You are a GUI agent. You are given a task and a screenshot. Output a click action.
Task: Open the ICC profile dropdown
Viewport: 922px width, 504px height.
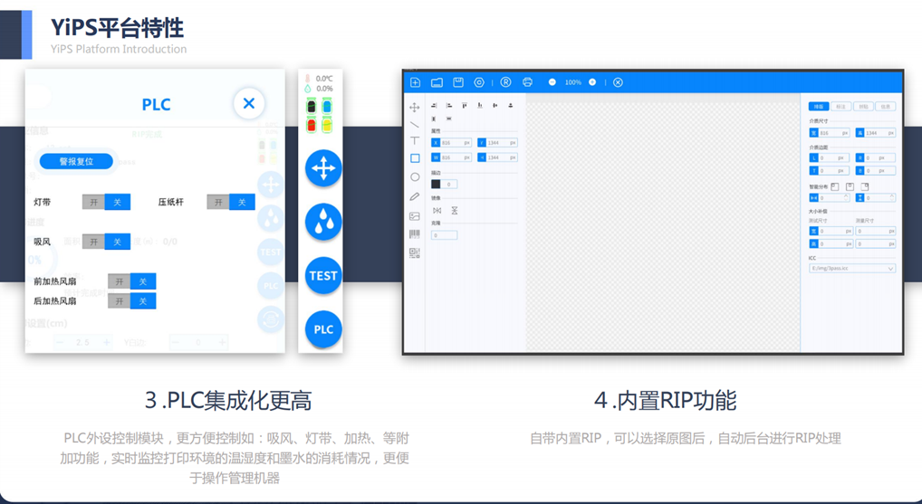pos(852,269)
